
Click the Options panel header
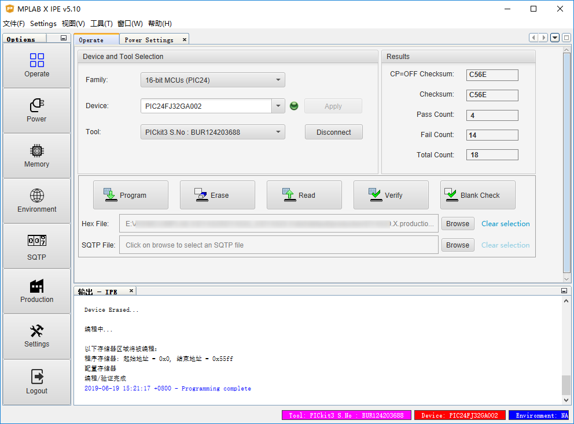(x=25, y=39)
